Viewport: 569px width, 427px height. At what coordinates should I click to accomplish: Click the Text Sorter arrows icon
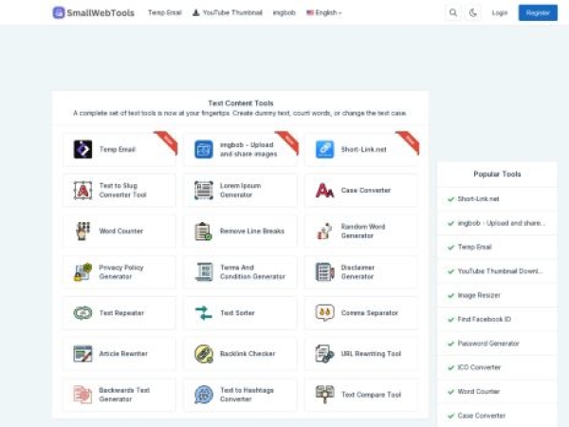click(x=204, y=312)
